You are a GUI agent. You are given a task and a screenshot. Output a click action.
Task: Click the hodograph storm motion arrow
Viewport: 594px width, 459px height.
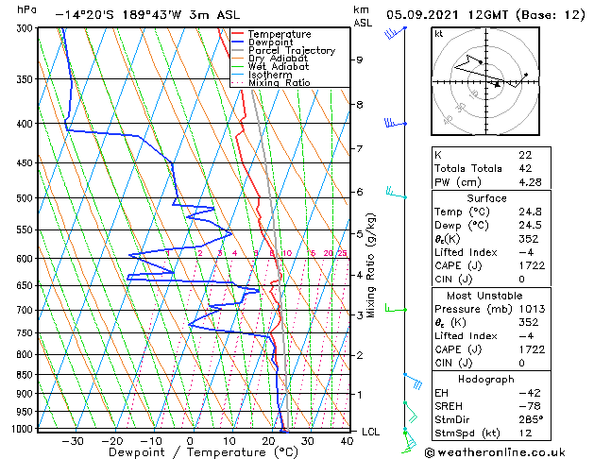pos(497,85)
